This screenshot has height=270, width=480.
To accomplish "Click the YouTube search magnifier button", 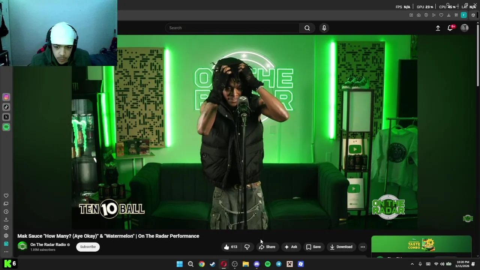I will pyautogui.click(x=307, y=28).
